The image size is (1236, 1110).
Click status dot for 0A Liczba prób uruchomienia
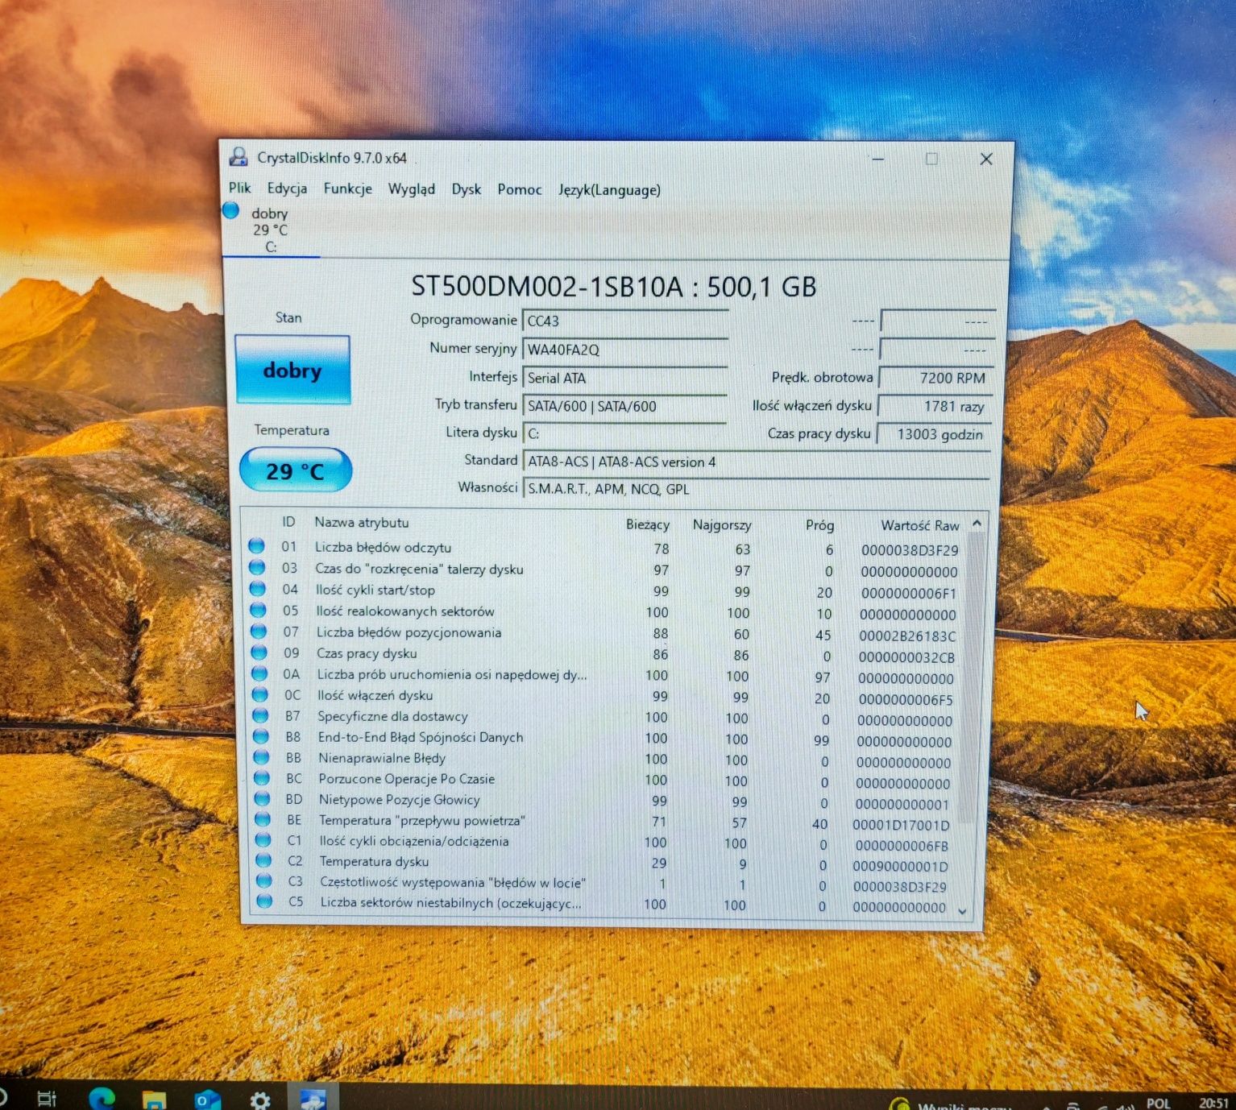[x=259, y=673]
